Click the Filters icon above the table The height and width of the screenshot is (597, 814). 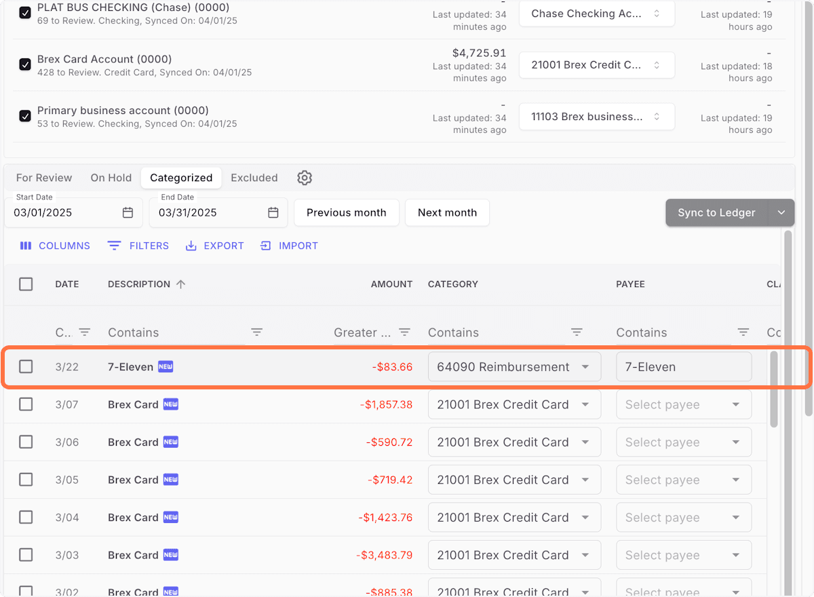point(114,246)
